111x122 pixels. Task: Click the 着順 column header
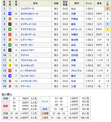click(x=4, y=3)
